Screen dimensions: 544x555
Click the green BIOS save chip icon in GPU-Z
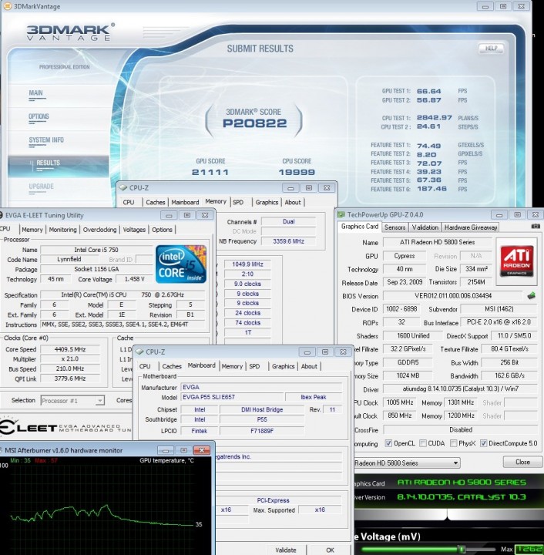pyautogui.click(x=531, y=295)
